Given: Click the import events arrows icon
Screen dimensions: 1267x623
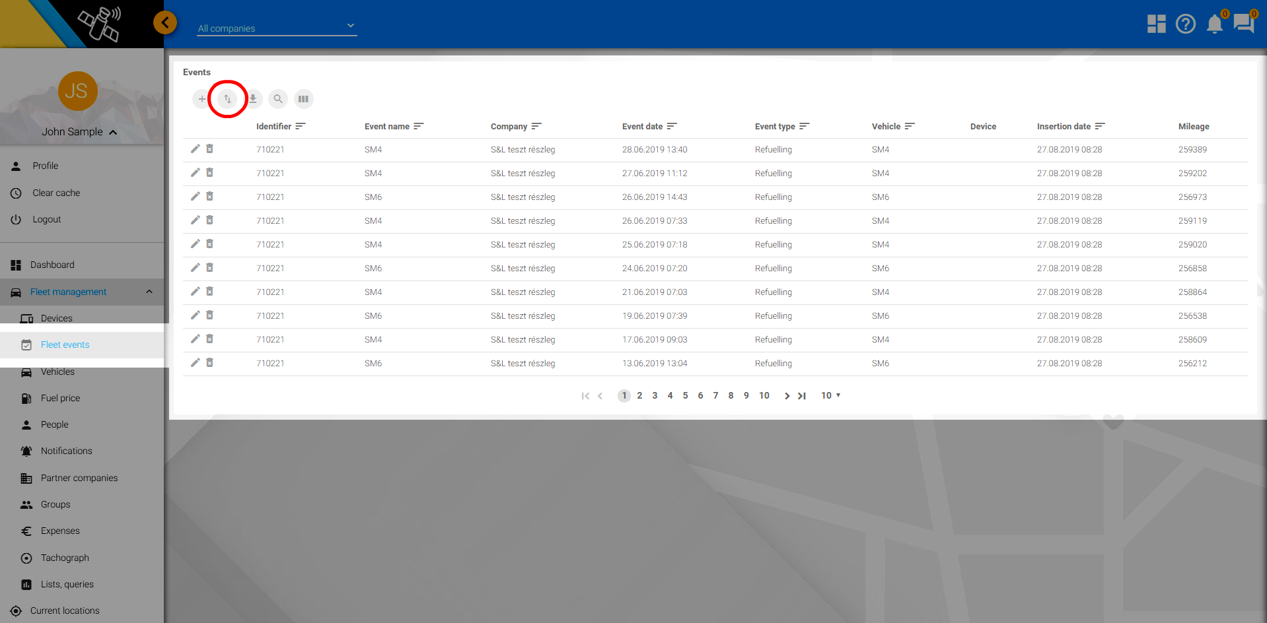Looking at the screenshot, I should (x=227, y=99).
